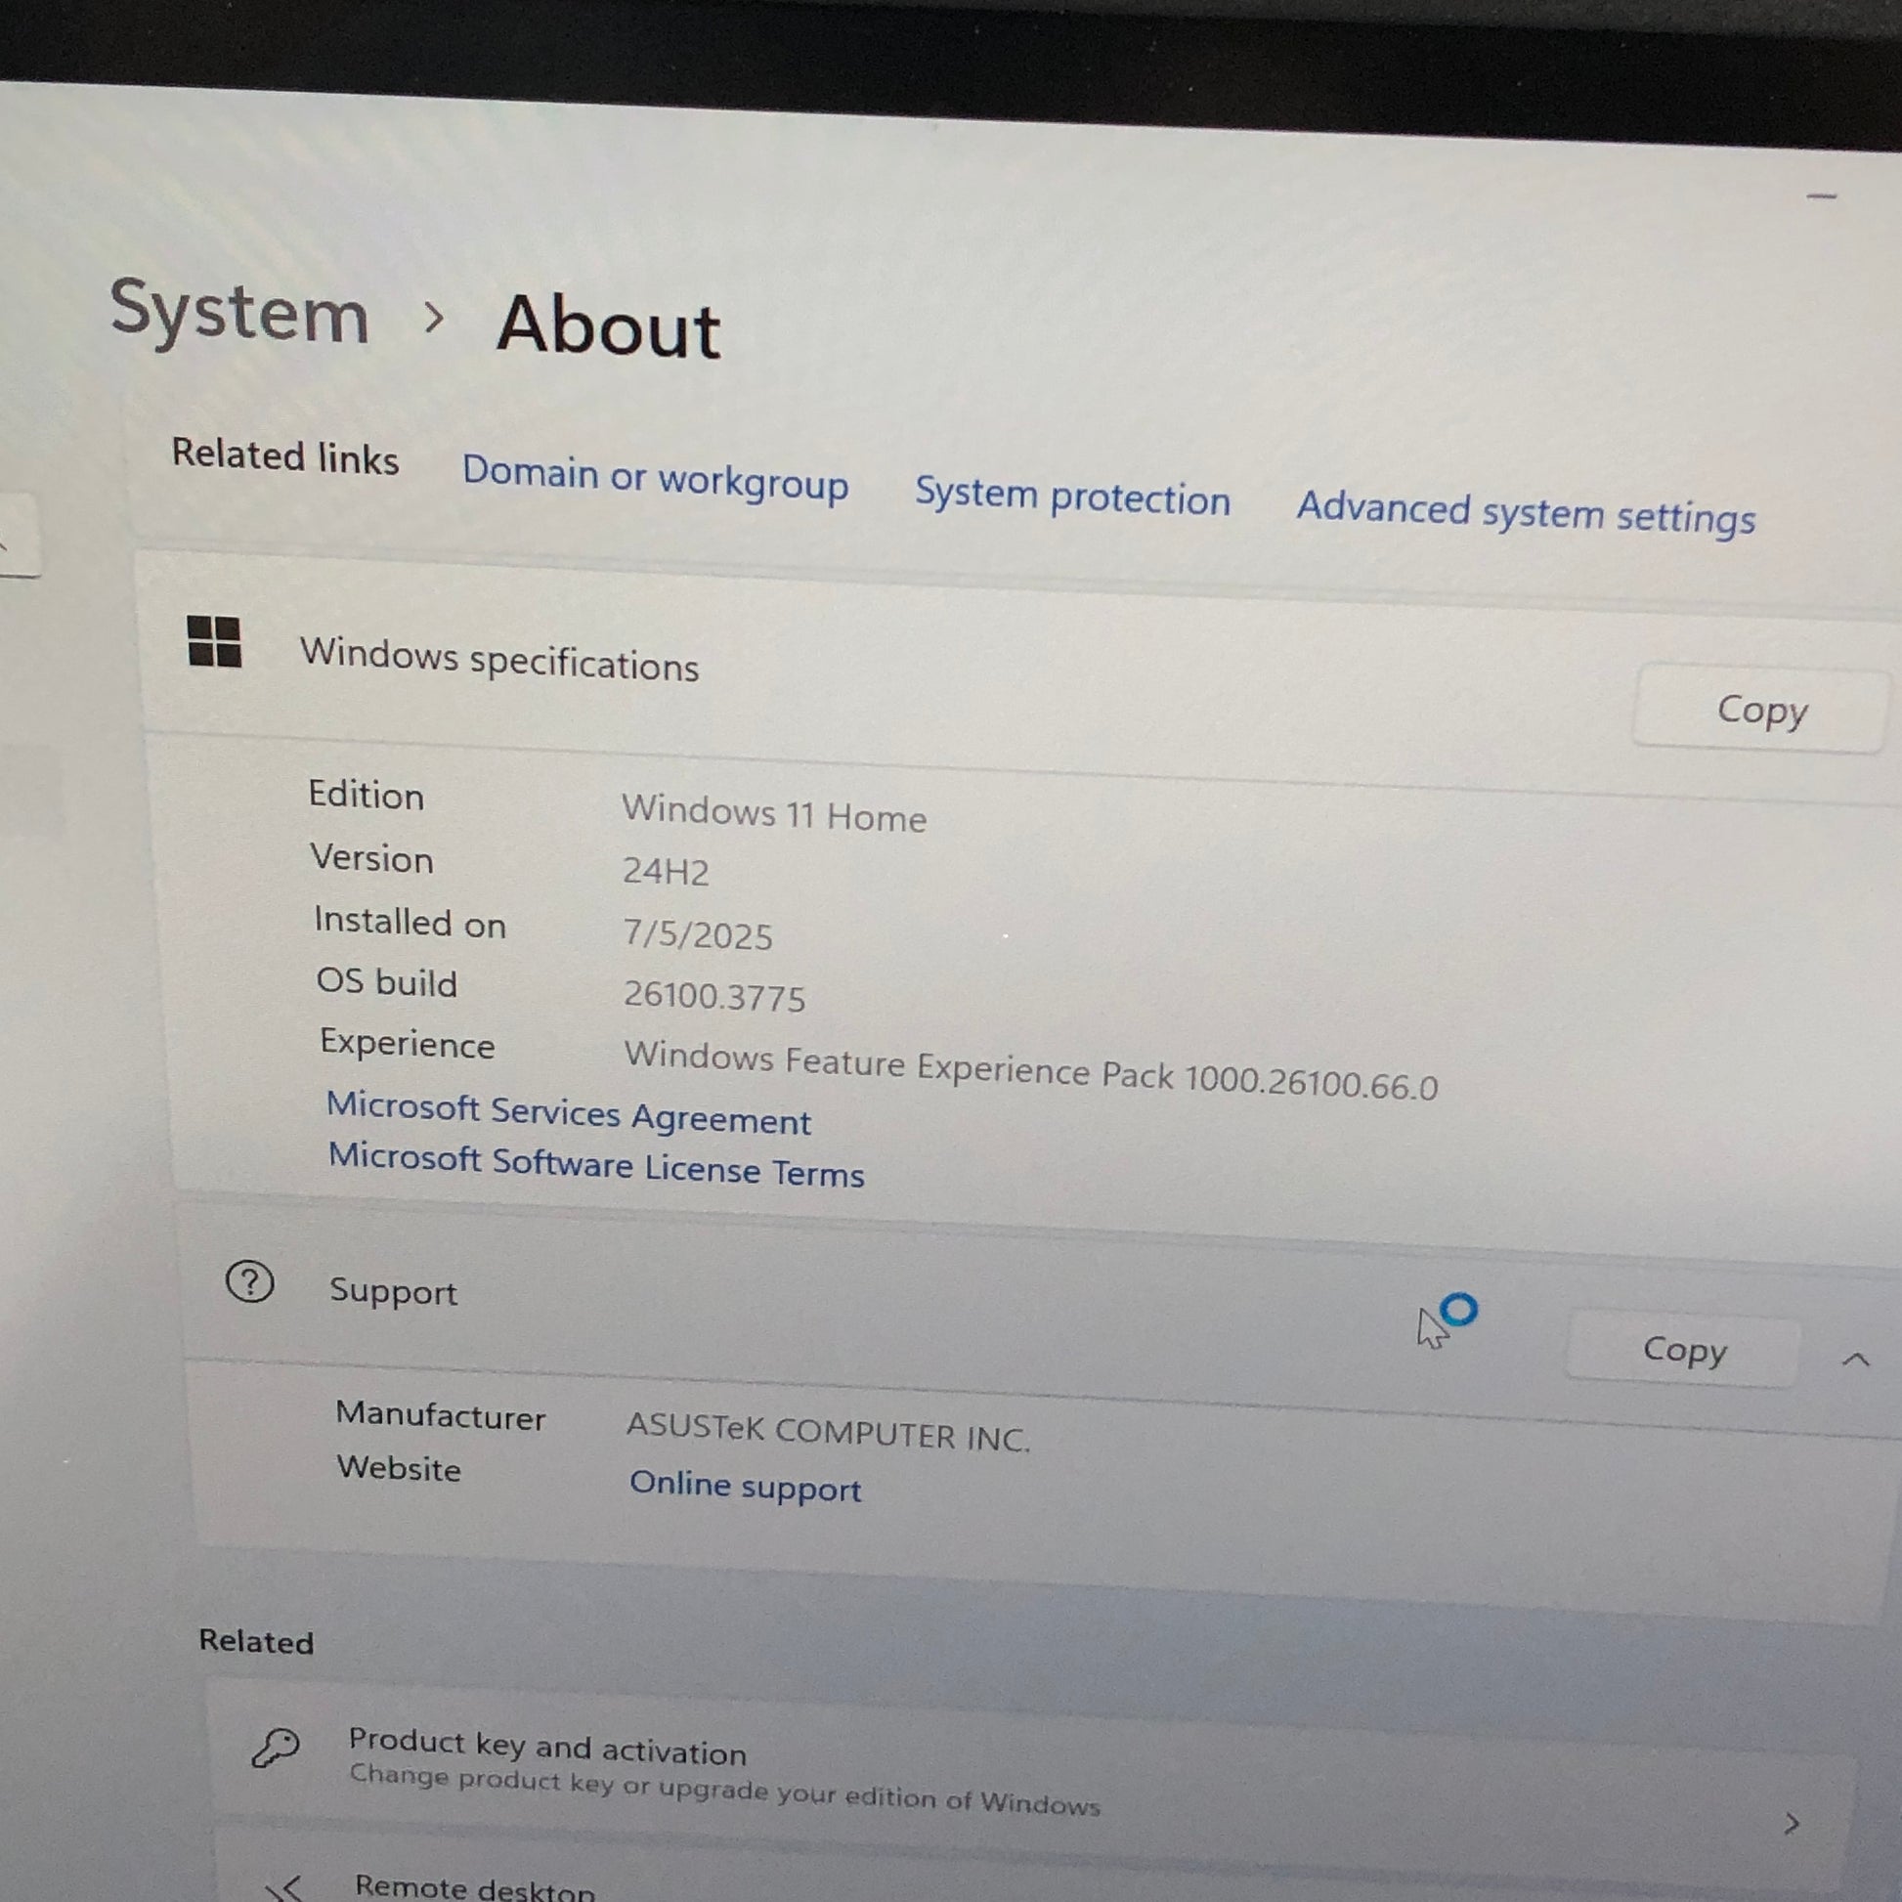The height and width of the screenshot is (1902, 1902).
Task: Click the question mark Support icon
Action: pos(250,1282)
